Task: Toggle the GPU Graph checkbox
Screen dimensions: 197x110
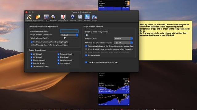Action: click(x=31, y=57)
